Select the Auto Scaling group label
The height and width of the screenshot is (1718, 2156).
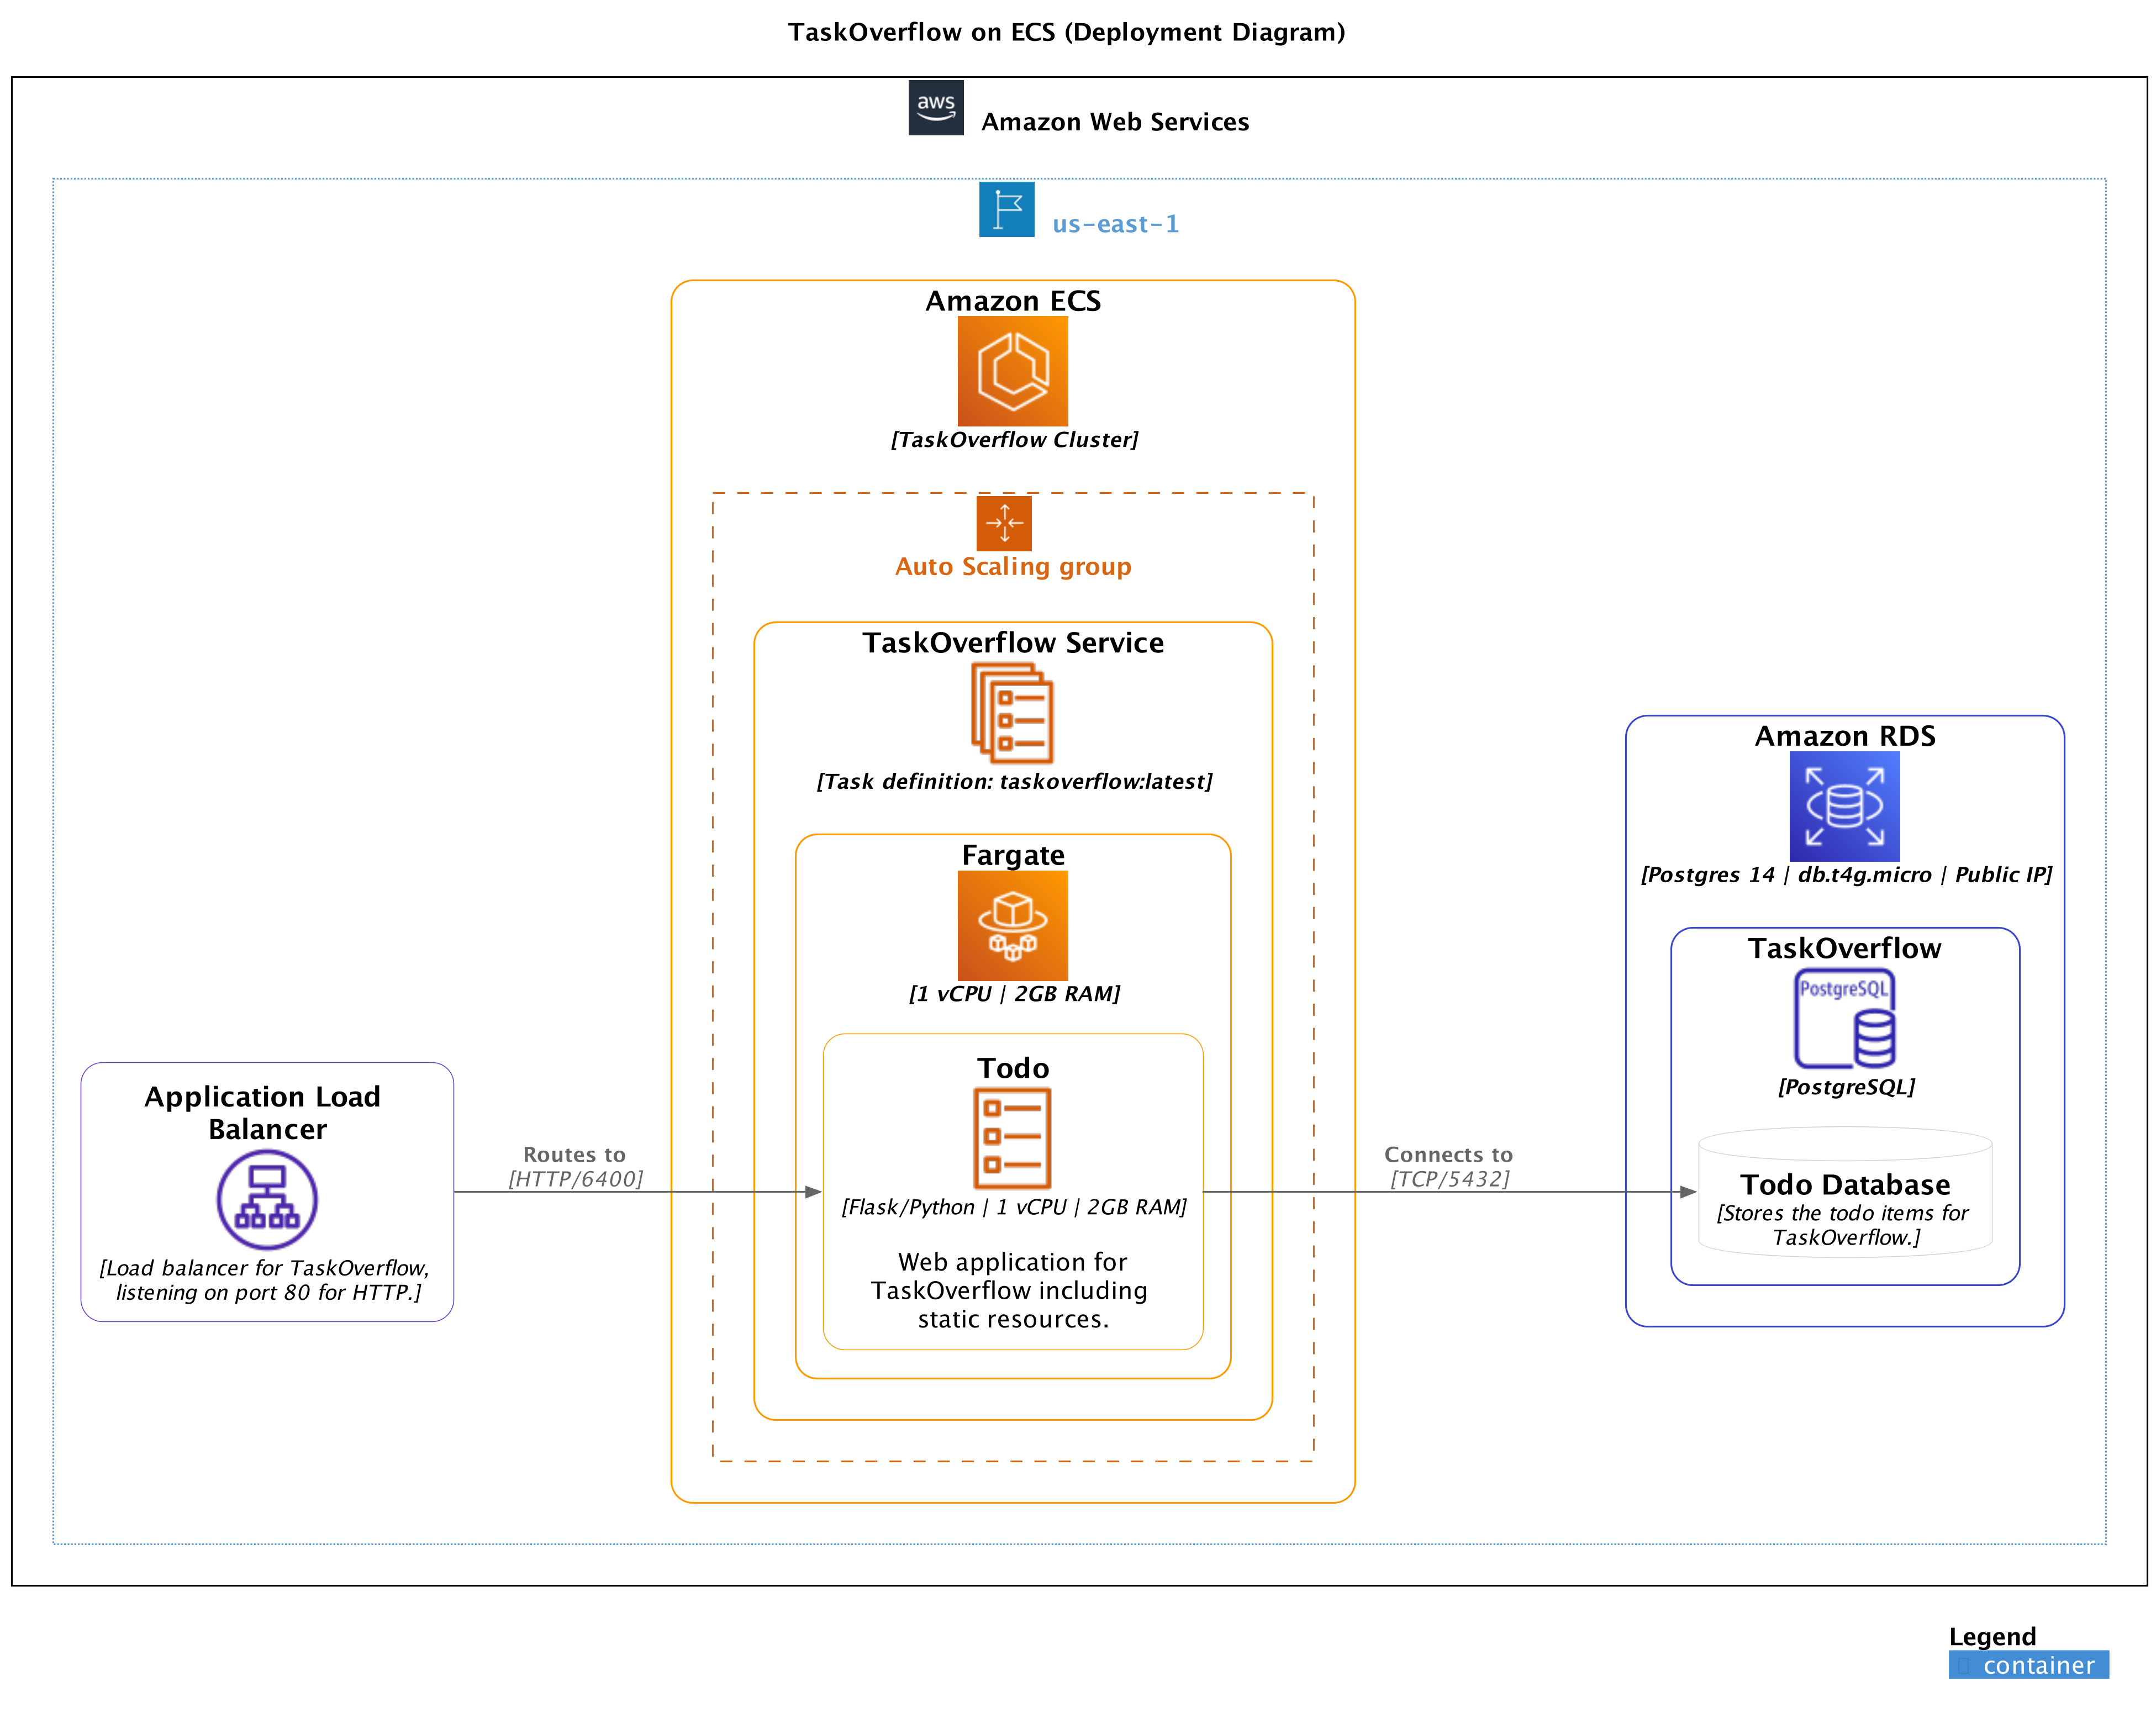(x=1012, y=566)
